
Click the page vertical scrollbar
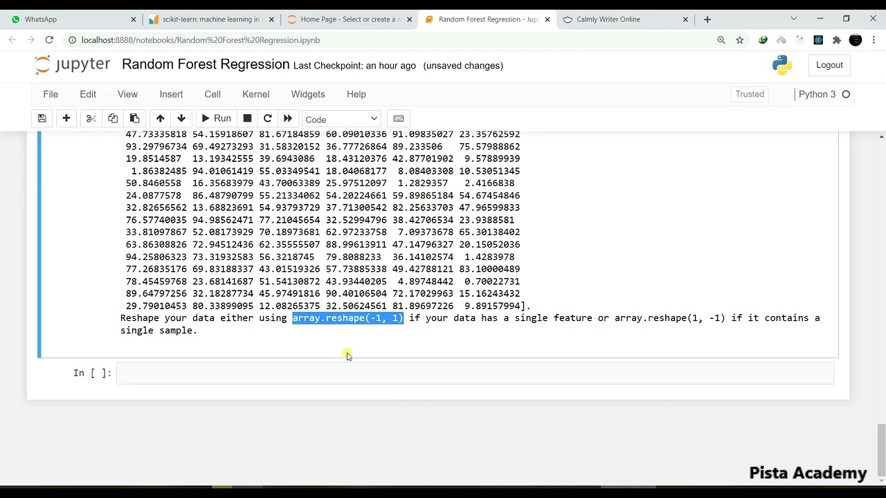pos(881,450)
